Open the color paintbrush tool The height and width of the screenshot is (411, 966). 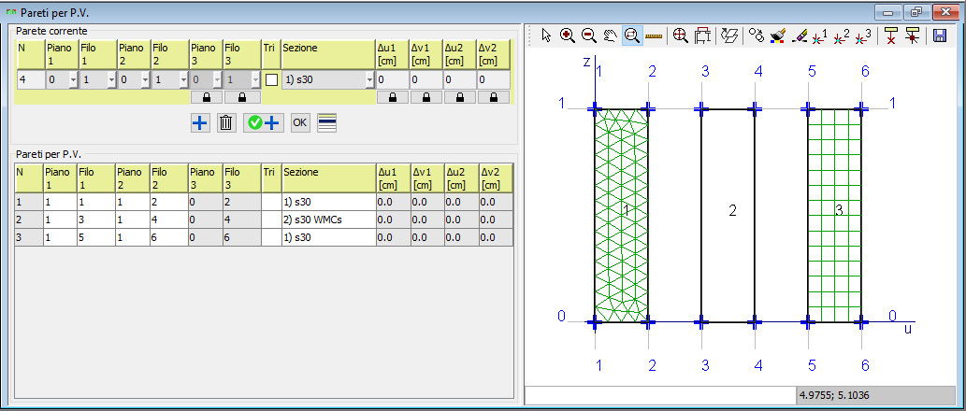pos(777,35)
